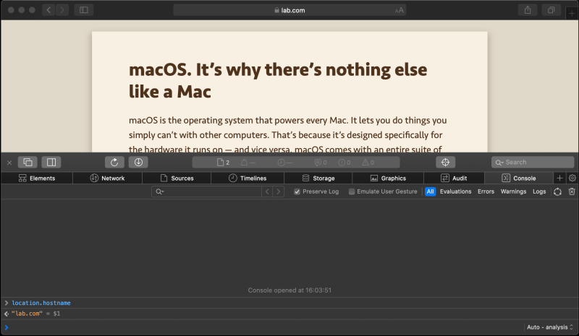This screenshot has height=336, width=579.
Task: Select the Console tab
Action: [519, 178]
